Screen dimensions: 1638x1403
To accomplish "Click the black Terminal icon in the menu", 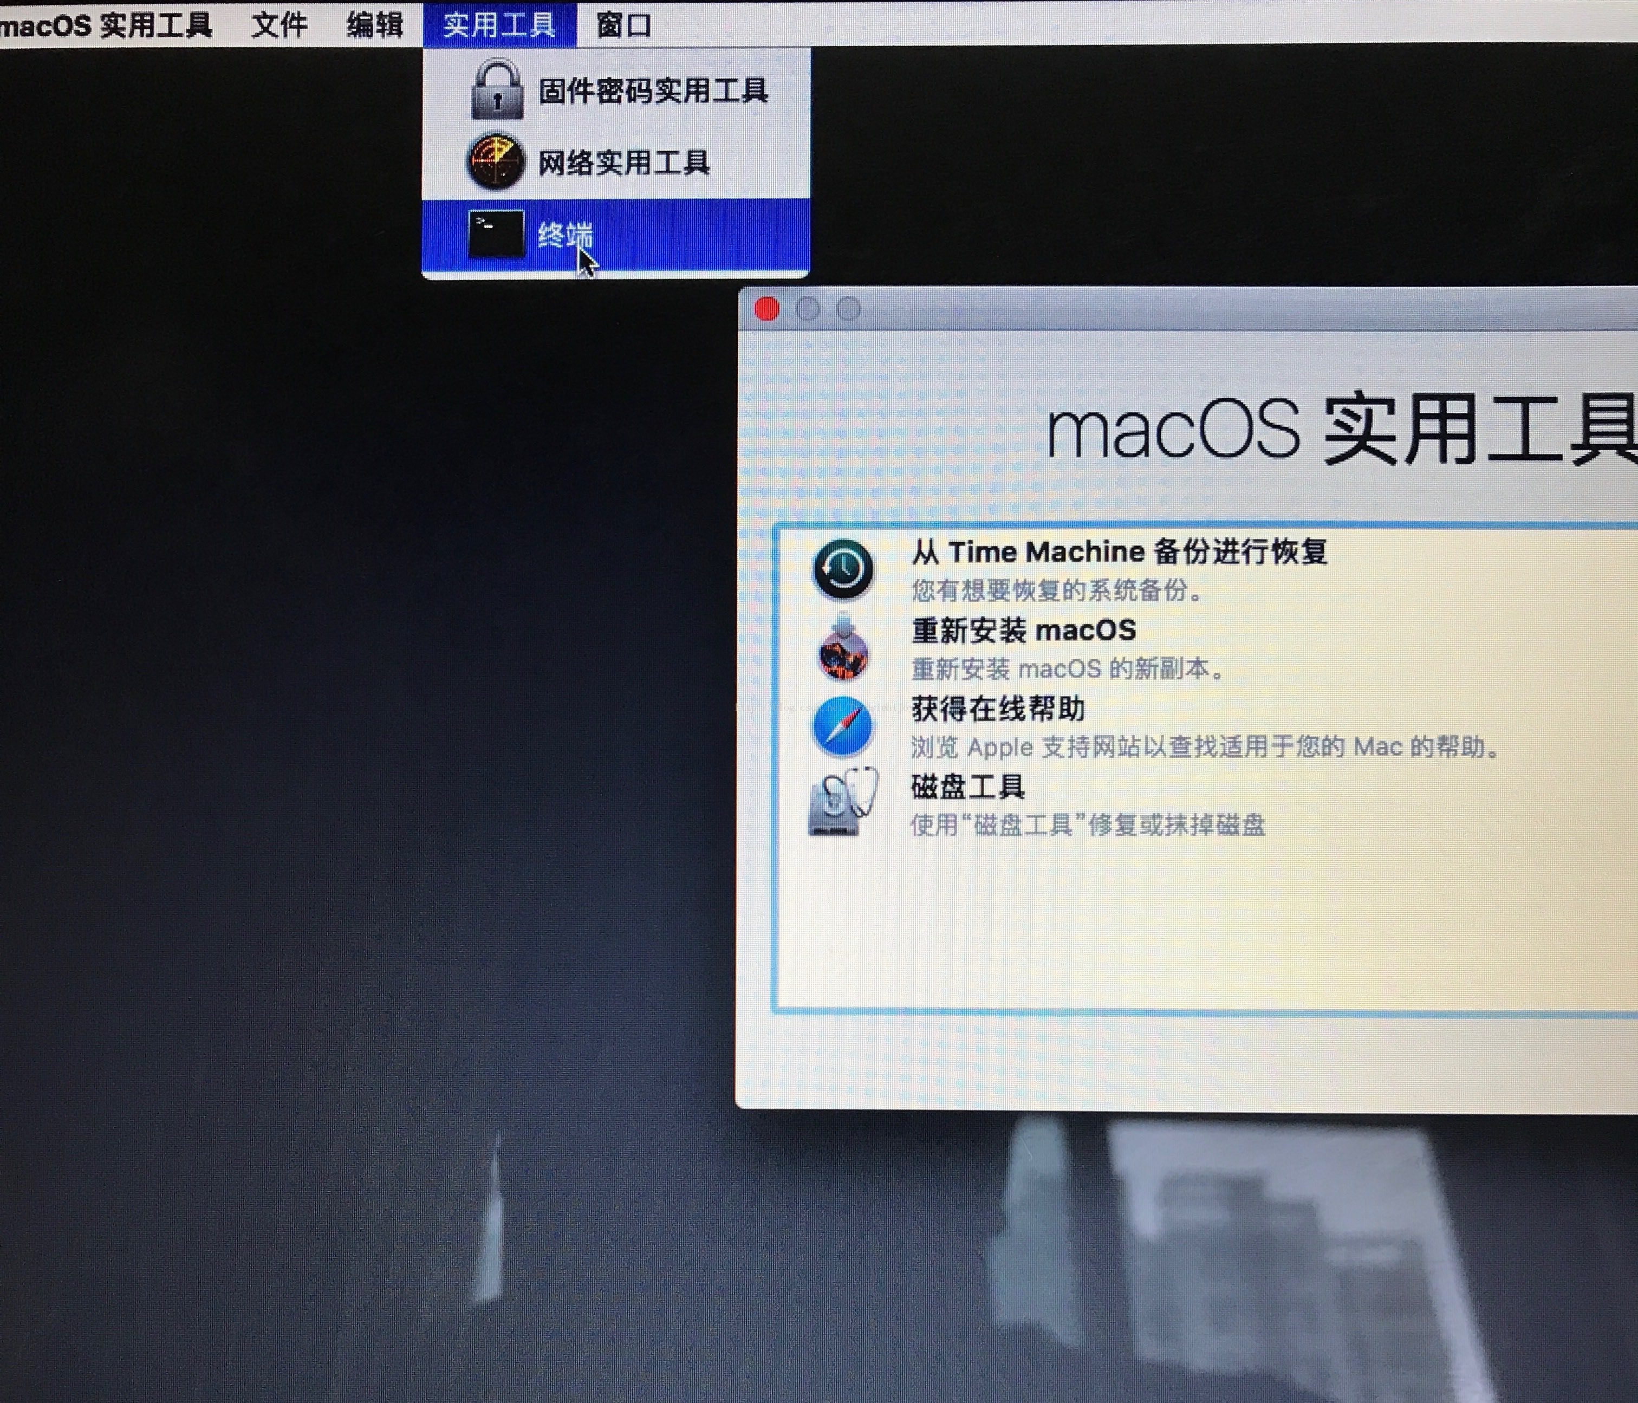I will coord(496,234).
